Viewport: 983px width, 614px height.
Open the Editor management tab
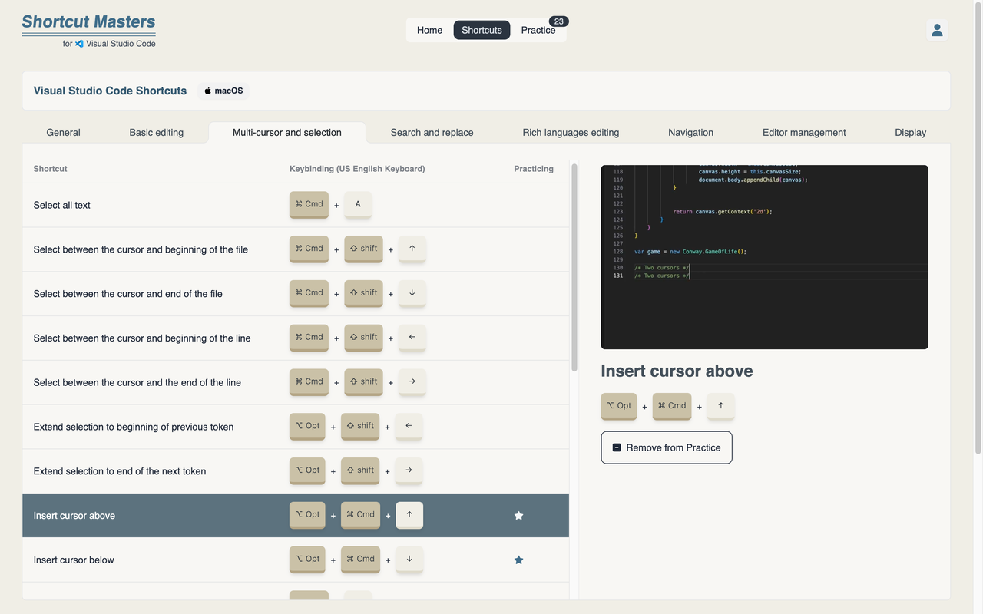(804, 132)
